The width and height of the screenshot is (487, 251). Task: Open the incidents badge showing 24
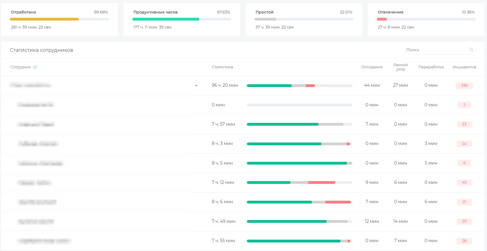pyautogui.click(x=464, y=144)
